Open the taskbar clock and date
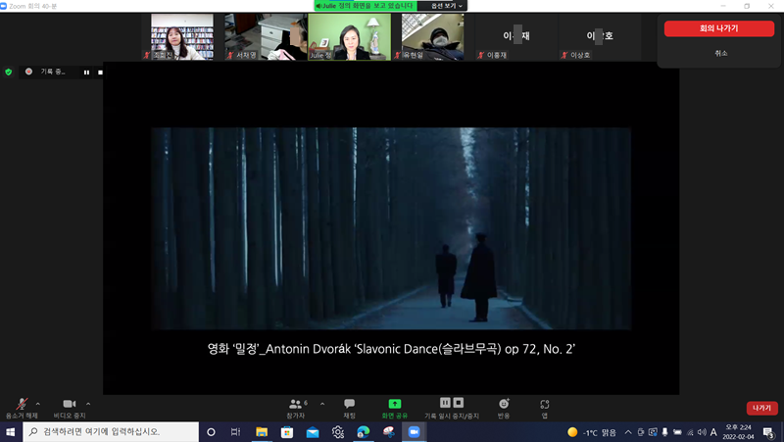784x442 pixels. point(739,432)
